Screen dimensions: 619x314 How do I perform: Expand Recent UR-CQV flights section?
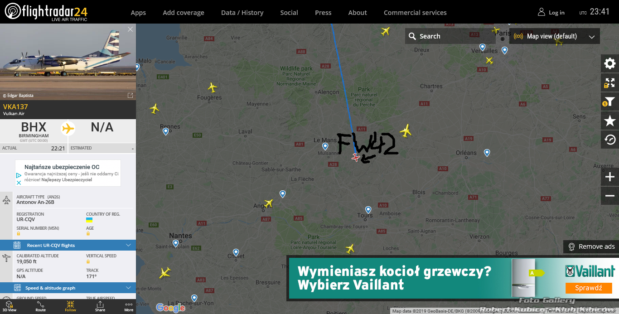(x=68, y=245)
